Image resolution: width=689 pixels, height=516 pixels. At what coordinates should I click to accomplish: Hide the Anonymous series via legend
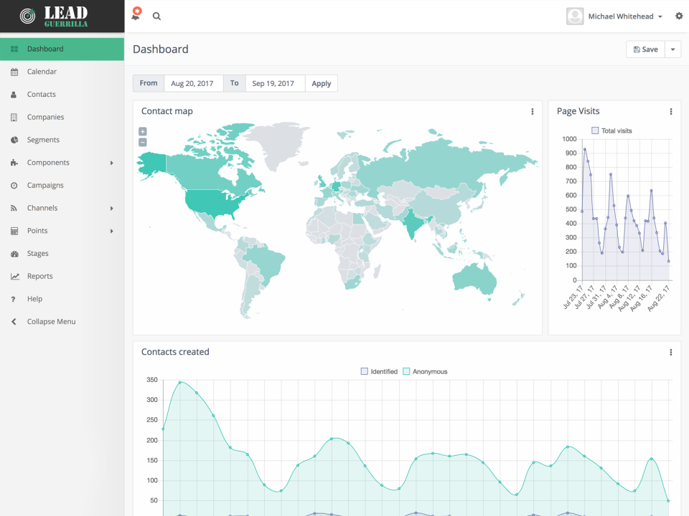click(427, 371)
